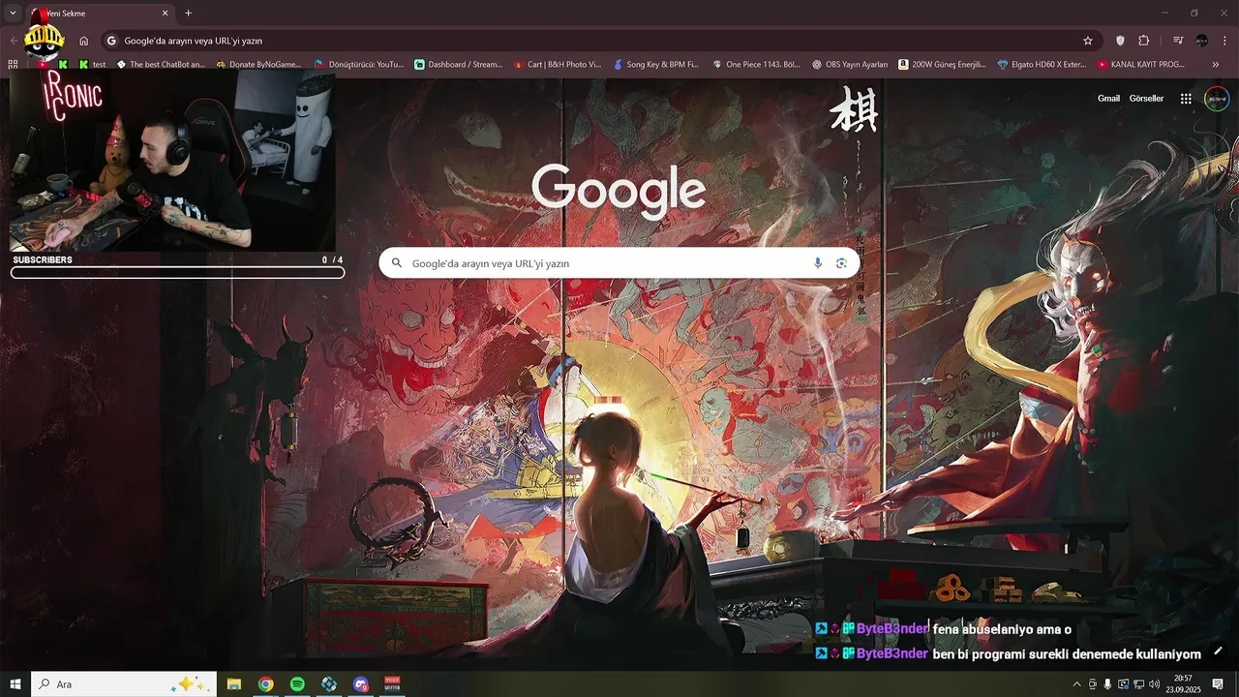Open the taskbar clock 20:57
Viewport: 1239px width, 697px height.
point(1183,684)
